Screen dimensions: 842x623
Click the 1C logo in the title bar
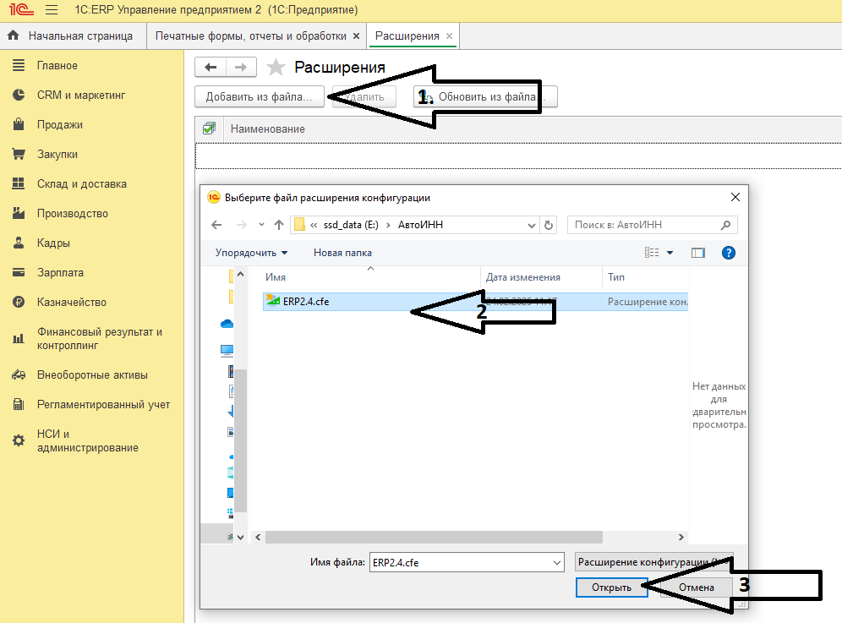[x=21, y=9]
